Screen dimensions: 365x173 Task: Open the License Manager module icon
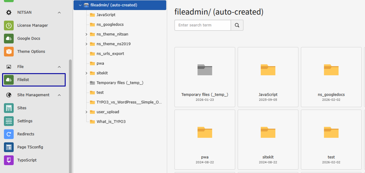(x=9, y=26)
